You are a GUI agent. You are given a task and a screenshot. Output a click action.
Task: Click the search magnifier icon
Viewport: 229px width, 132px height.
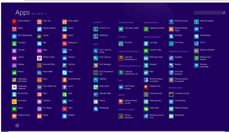pos(224,13)
